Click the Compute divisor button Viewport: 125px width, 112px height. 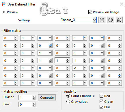pyautogui.click(x=47, y=98)
